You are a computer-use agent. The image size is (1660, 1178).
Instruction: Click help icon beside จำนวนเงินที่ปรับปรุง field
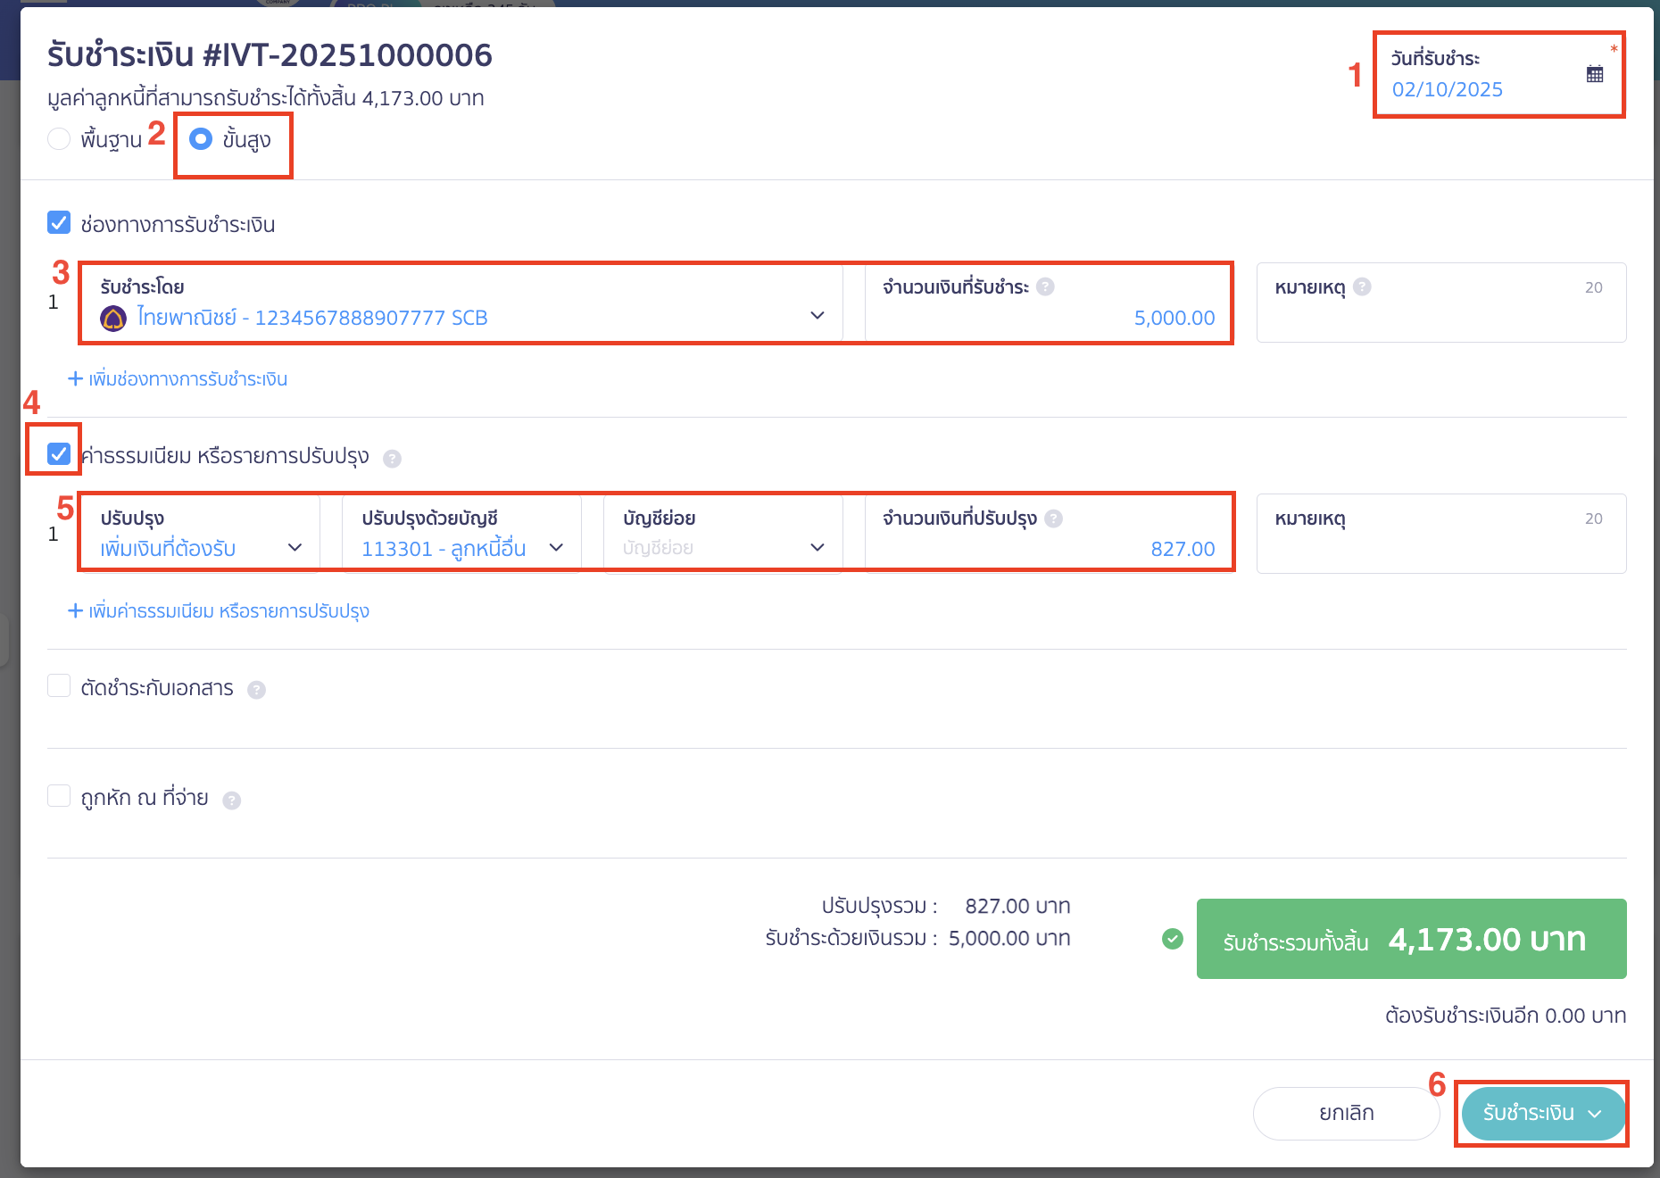click(1056, 518)
